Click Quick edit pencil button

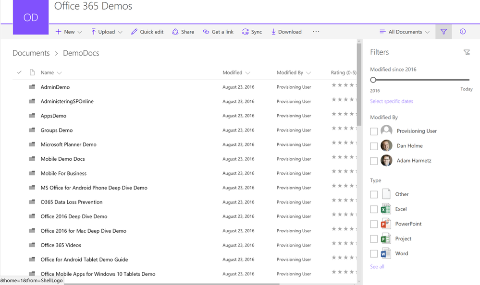coord(147,32)
